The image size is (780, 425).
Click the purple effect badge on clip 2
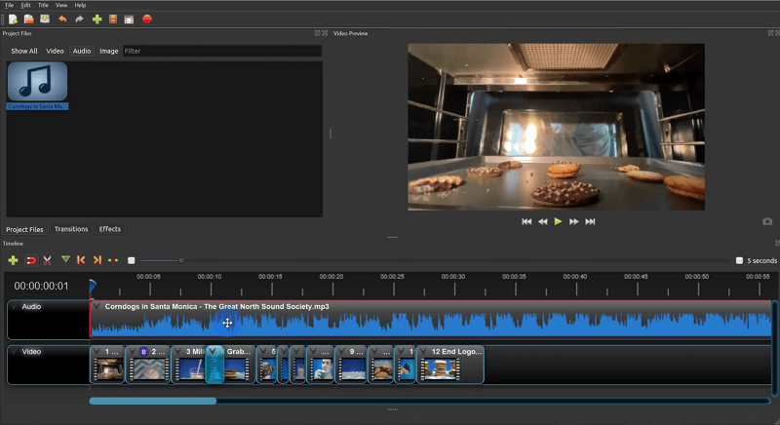(x=143, y=352)
